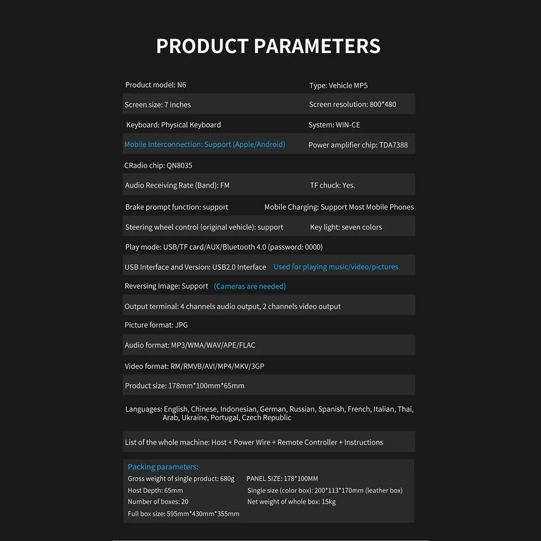Click Full box size: 595mm*430mm*355mm text
Viewport: 541px width, 541px height.
[183, 514]
